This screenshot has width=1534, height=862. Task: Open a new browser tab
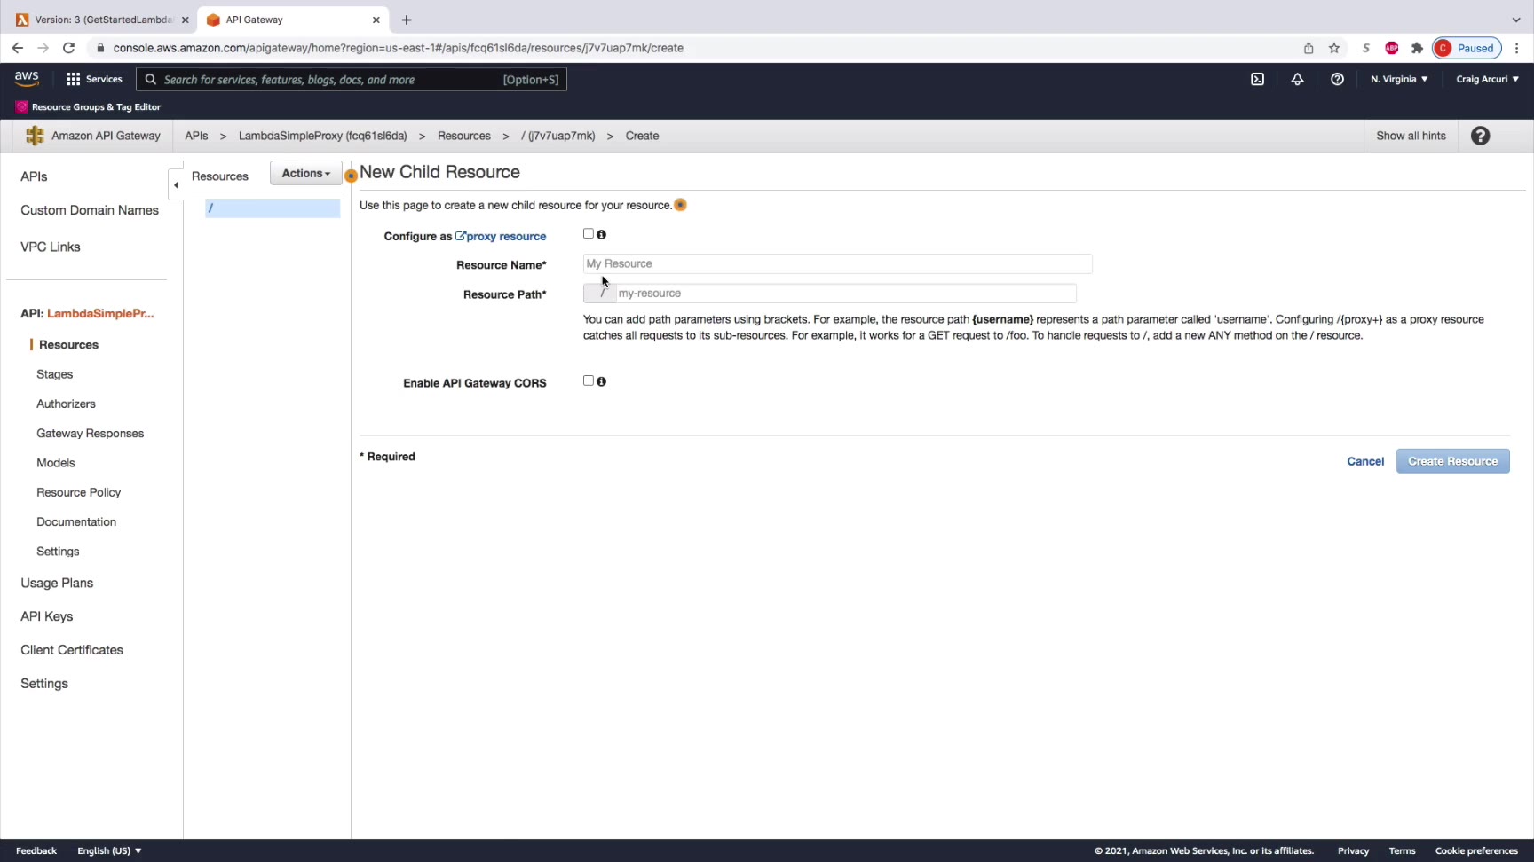(x=407, y=20)
